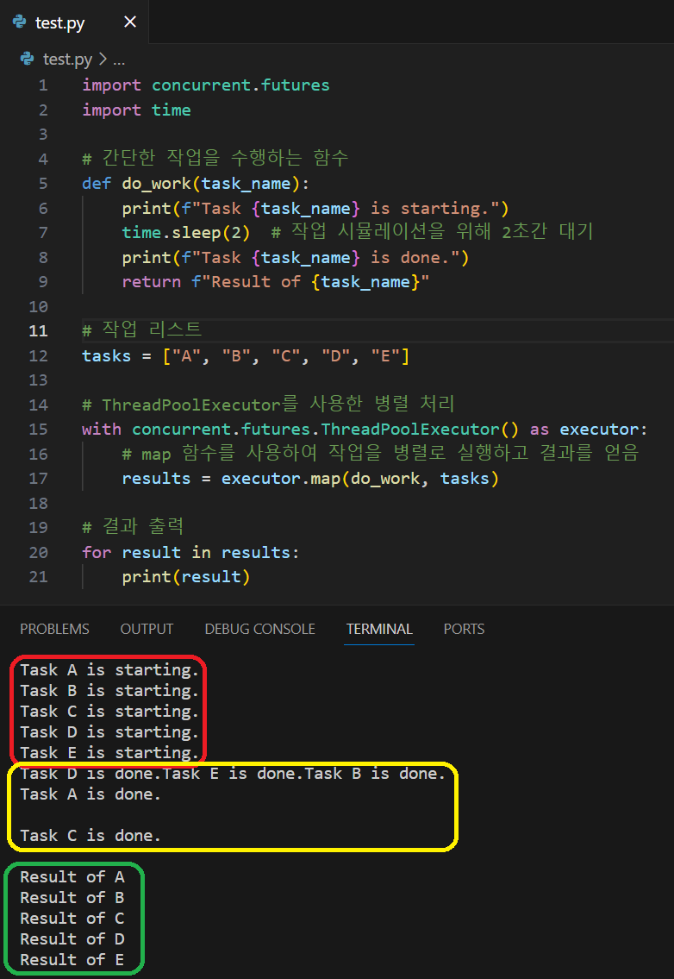Click ThreadPoolExecutor in the with statement

tap(410, 430)
